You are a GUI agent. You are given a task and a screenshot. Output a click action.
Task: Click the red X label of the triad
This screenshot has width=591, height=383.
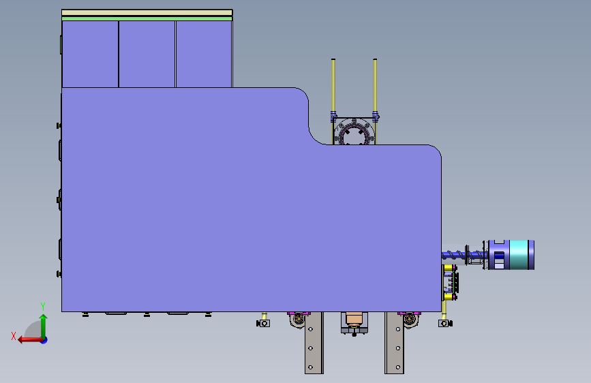[x=14, y=336]
